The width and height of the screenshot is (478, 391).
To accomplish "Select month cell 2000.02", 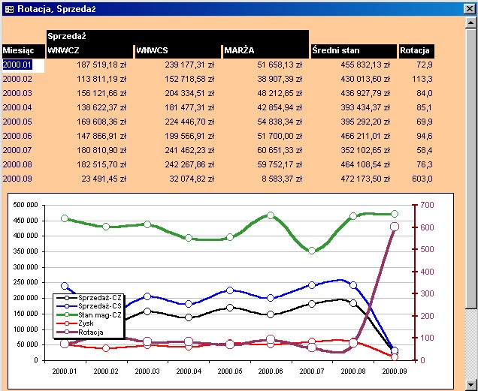I will coord(17,79).
